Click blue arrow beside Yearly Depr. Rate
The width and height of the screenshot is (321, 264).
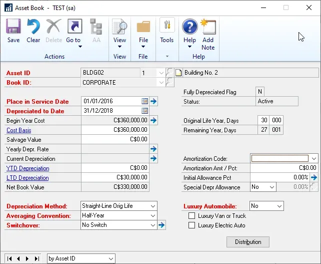click(x=153, y=149)
